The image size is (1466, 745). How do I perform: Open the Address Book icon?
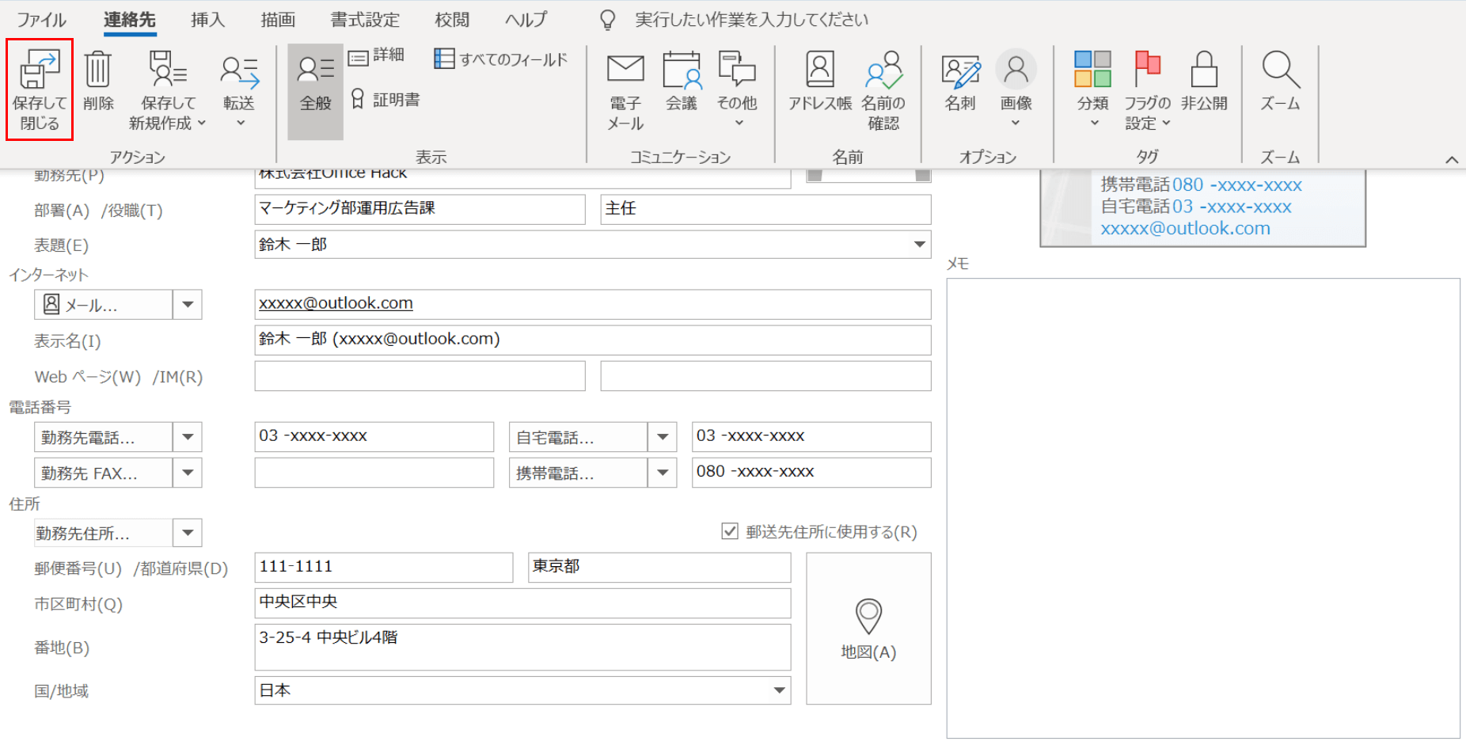(820, 71)
